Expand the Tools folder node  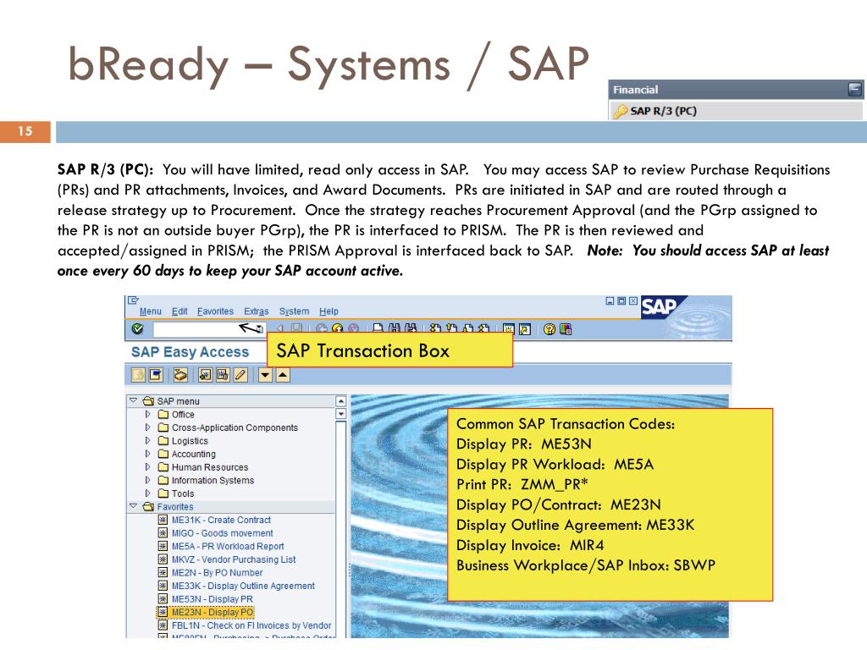point(147,493)
